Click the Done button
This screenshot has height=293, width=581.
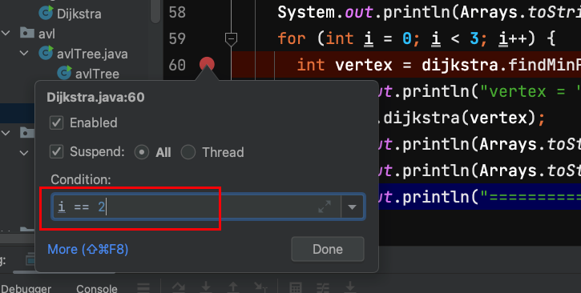point(328,249)
